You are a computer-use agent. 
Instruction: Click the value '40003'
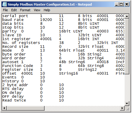coord(102,31)
